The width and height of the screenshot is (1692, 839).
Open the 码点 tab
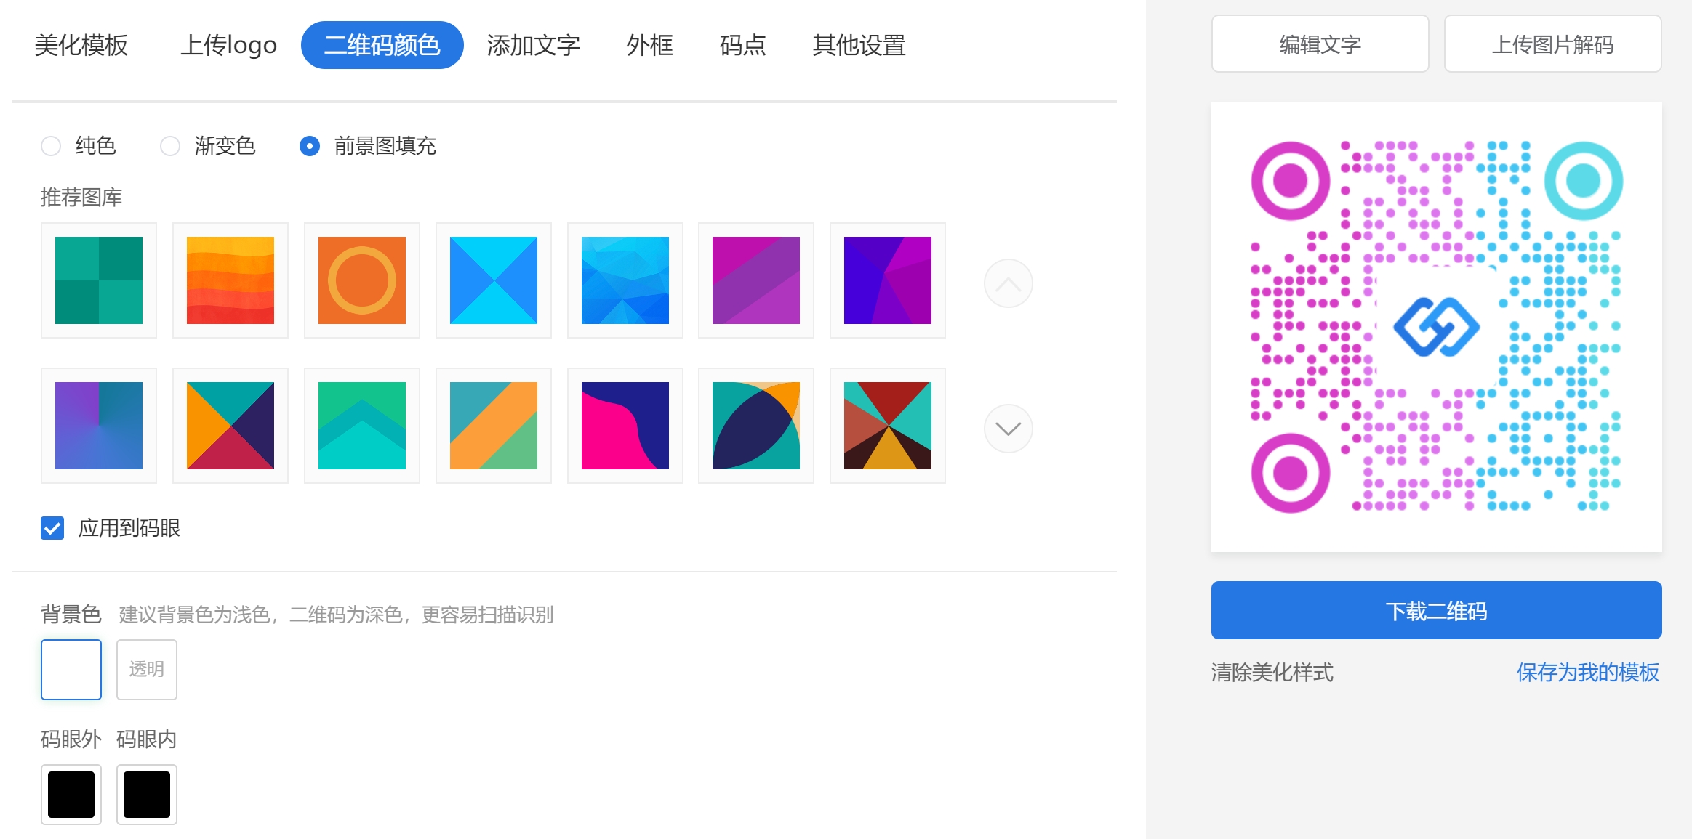(742, 45)
